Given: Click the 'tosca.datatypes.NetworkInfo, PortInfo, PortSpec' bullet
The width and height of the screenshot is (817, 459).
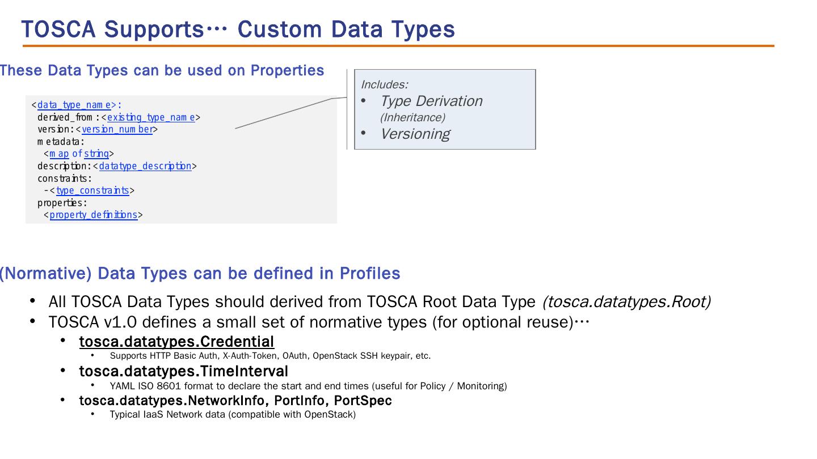Looking at the screenshot, I should click(235, 401).
